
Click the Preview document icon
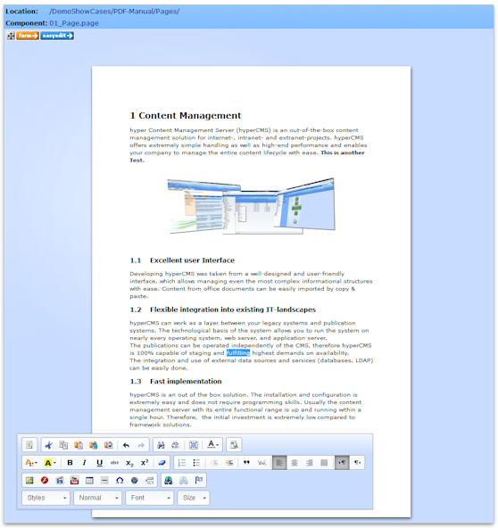point(234,445)
